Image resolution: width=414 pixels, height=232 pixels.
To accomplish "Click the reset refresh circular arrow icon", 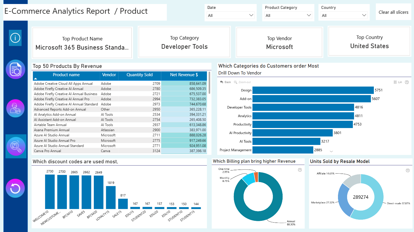I will [x=15, y=188].
